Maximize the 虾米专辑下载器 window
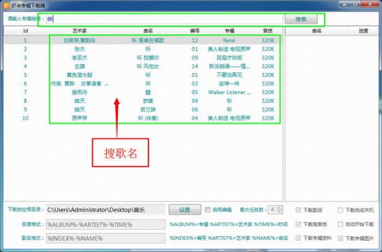The height and width of the screenshot is (252, 382). click(355, 4)
